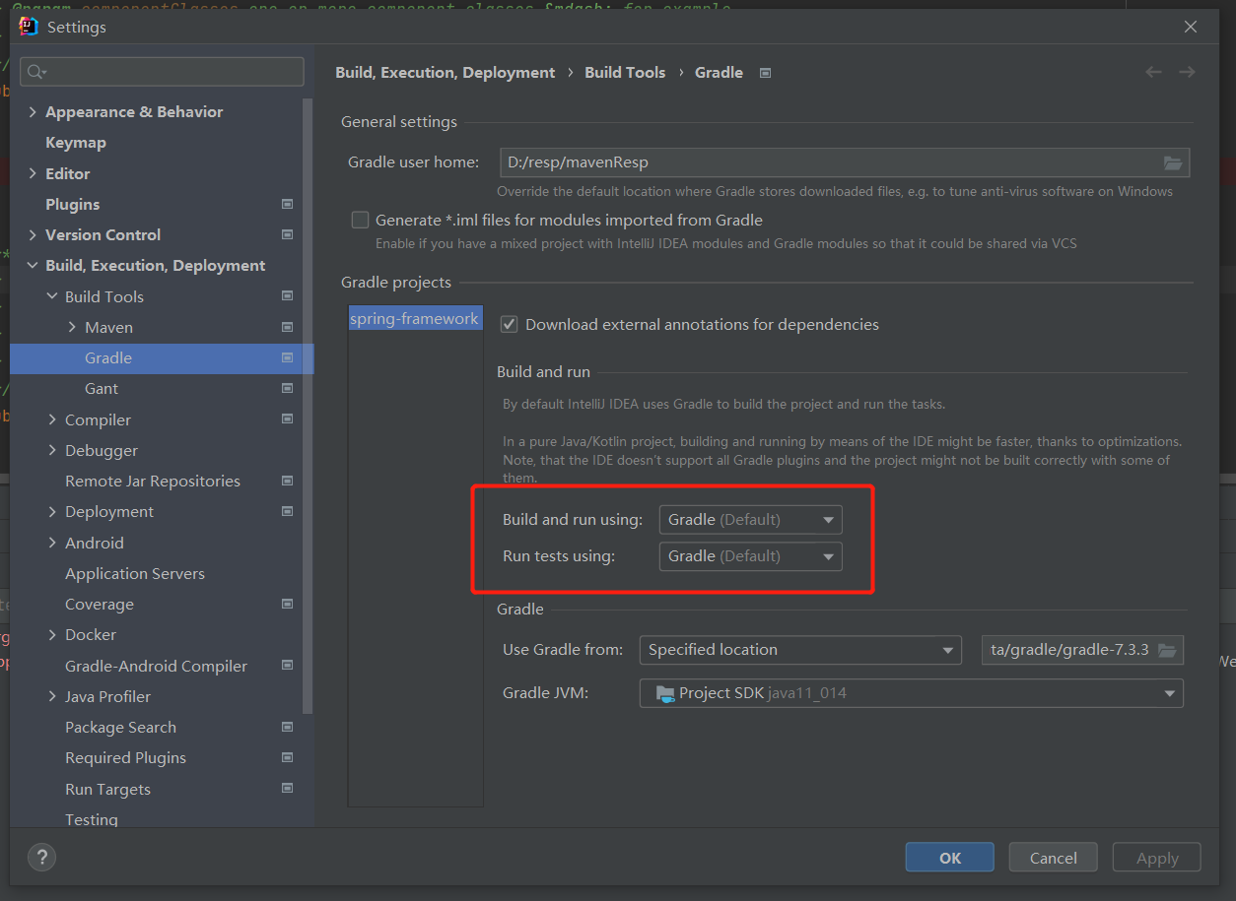The width and height of the screenshot is (1236, 901).
Task: Click the project icon beside Package Search
Action: [x=287, y=727]
